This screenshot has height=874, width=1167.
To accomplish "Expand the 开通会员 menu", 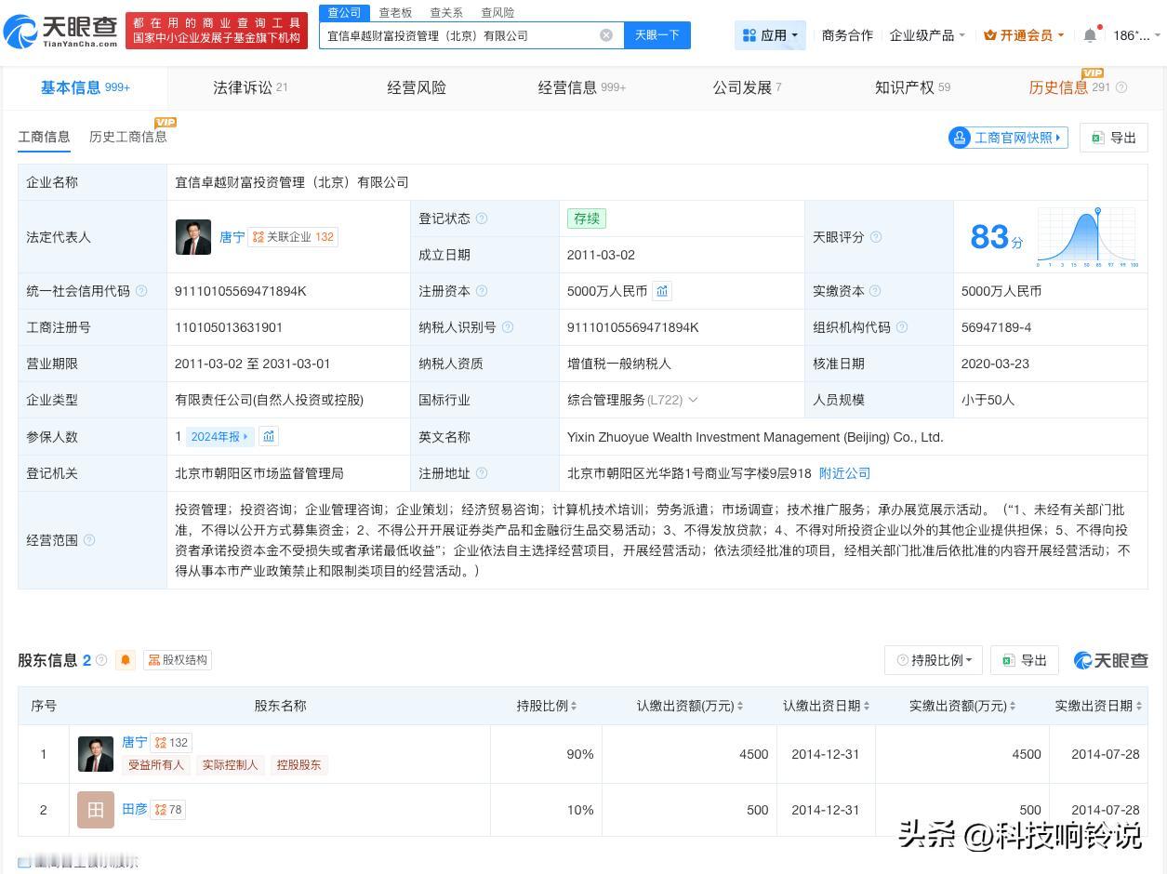I will point(1024,35).
